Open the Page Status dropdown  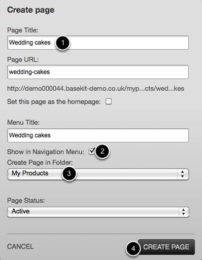[x=98, y=212]
